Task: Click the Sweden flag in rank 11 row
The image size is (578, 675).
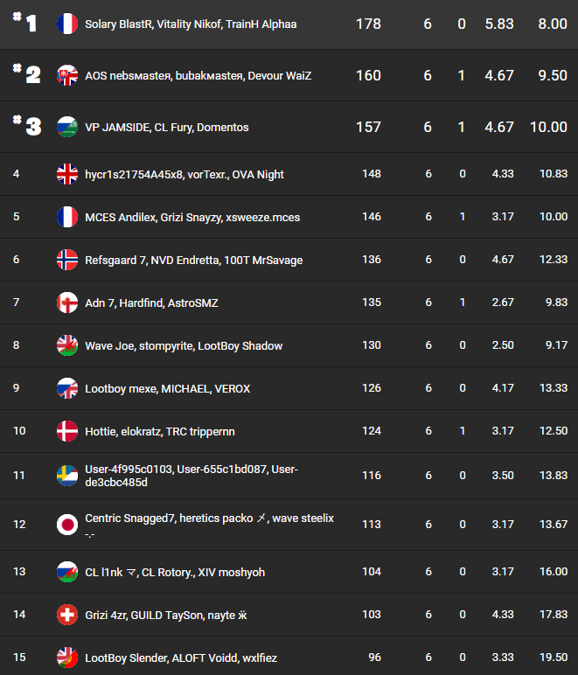Action: (67, 476)
